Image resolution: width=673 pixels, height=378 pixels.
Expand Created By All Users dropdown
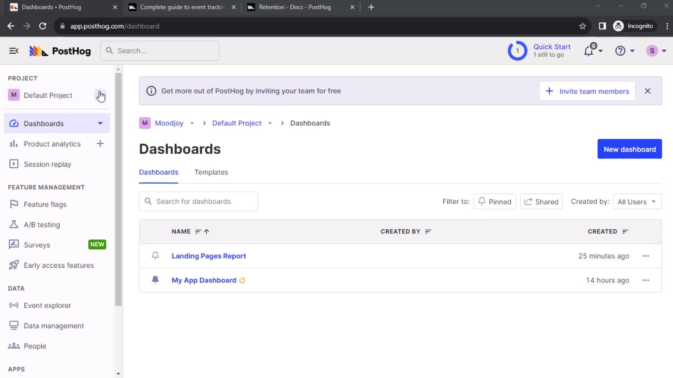(x=637, y=201)
